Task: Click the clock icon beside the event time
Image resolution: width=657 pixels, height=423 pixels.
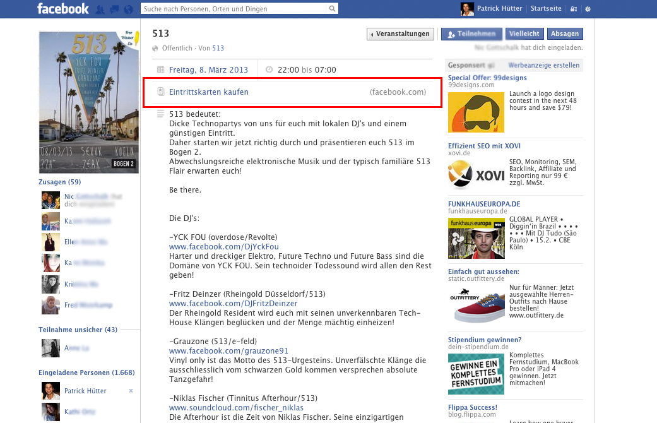Action: coord(270,69)
